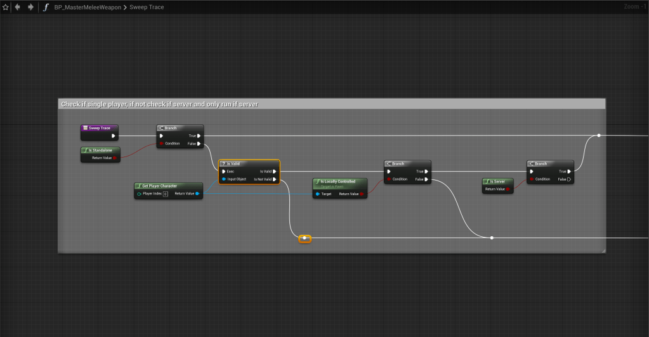Select the highlighted Is Valid node header
This screenshot has height=337, width=649.
point(249,163)
